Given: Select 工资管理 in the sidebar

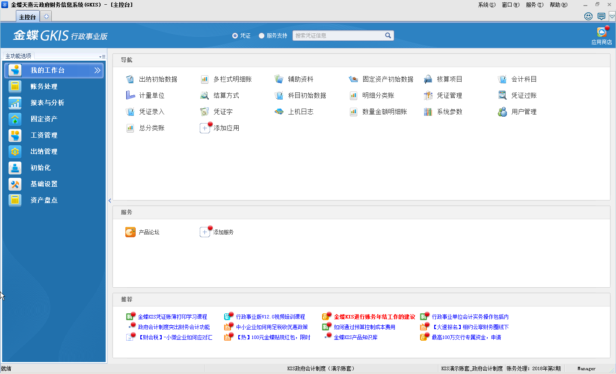Looking at the screenshot, I should pyautogui.click(x=54, y=135).
